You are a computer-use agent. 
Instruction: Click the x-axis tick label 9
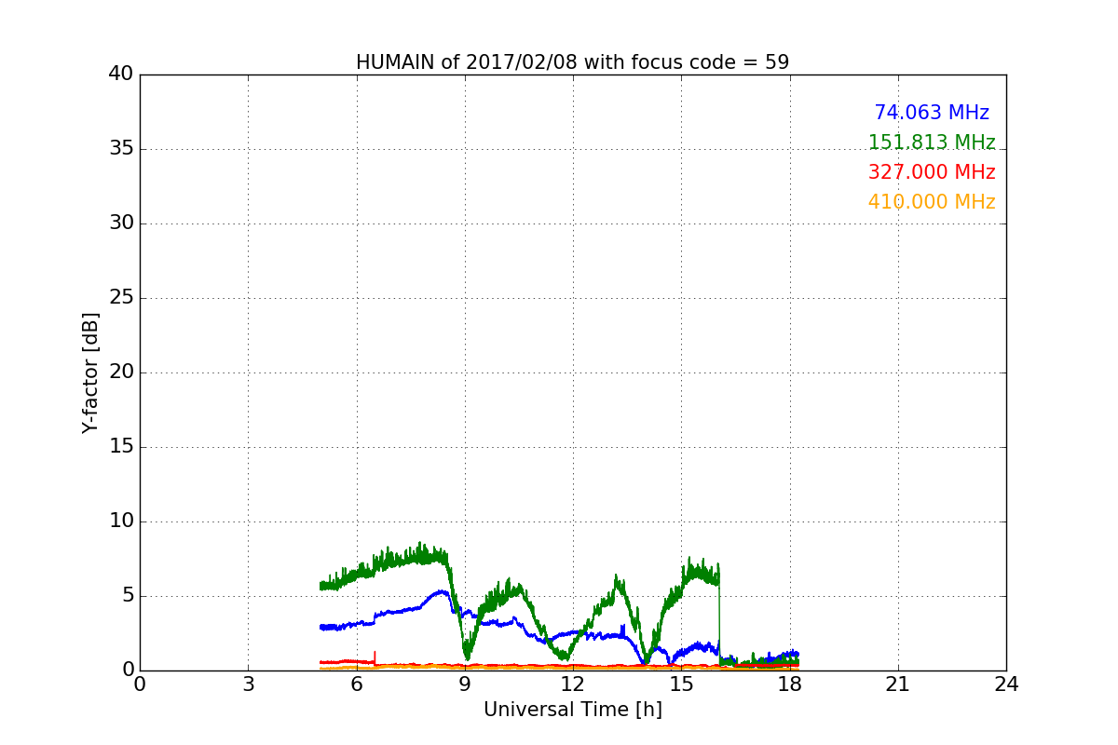[x=465, y=684]
